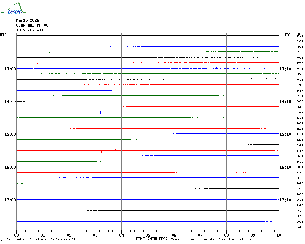This screenshot has height=244, width=305.
Task: Click the 16:10 time label on right
Action: pos(285,167)
